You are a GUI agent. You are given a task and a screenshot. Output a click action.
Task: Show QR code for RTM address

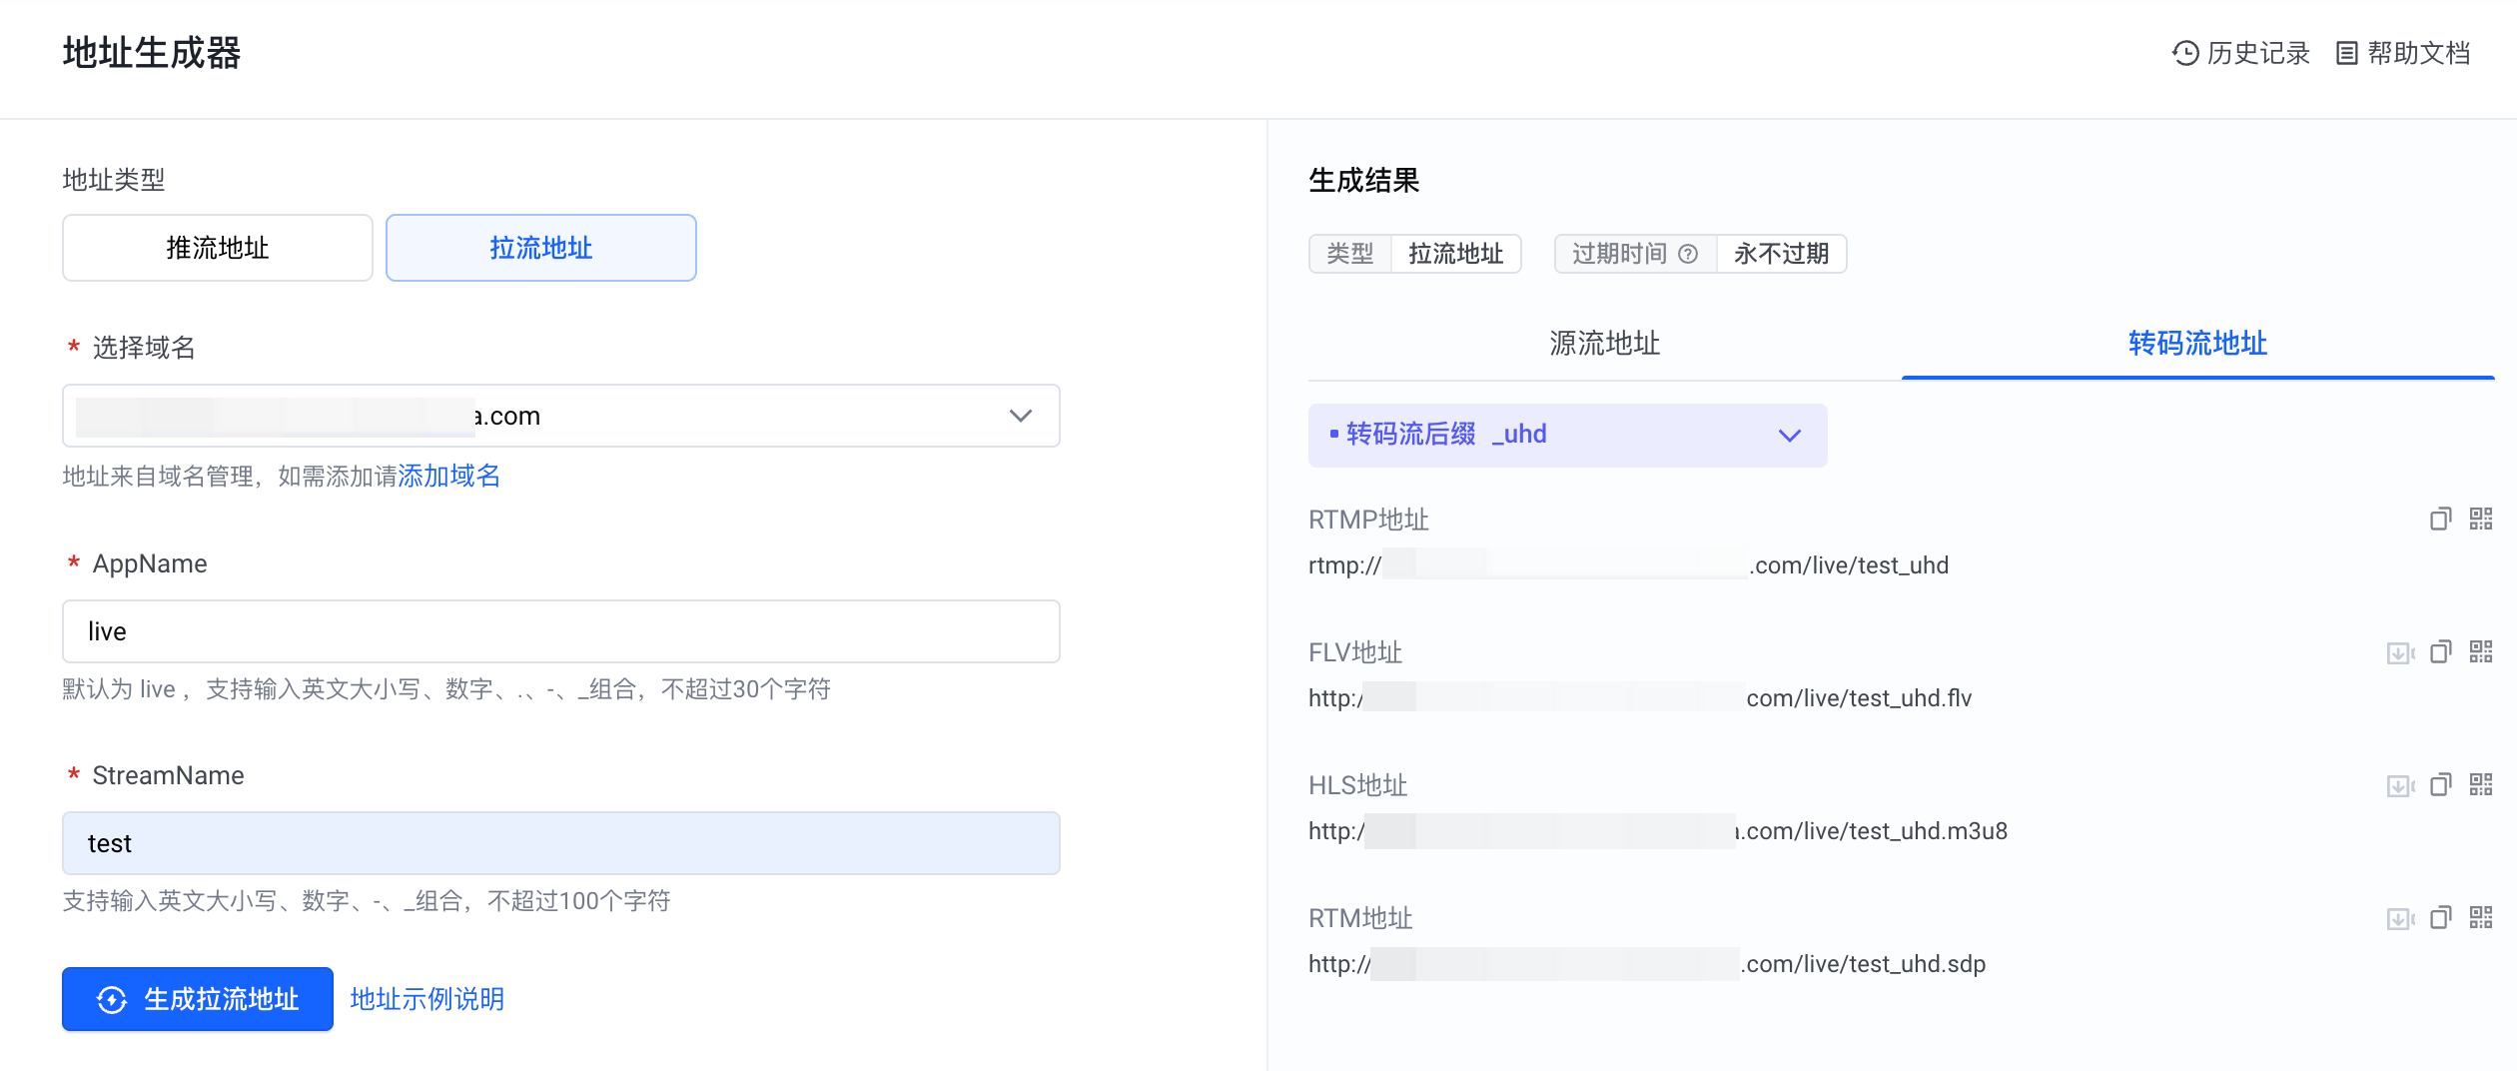coord(2481,918)
